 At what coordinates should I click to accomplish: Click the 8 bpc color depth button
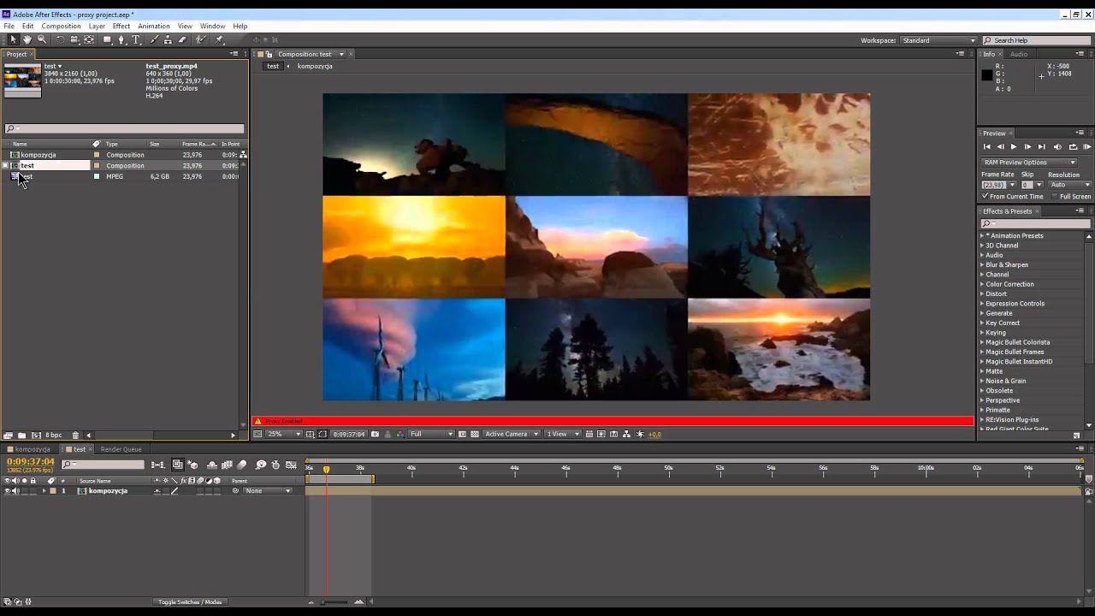coord(53,435)
